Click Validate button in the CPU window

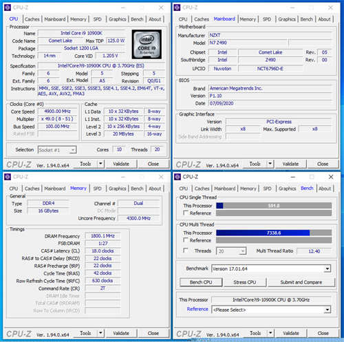121,164
